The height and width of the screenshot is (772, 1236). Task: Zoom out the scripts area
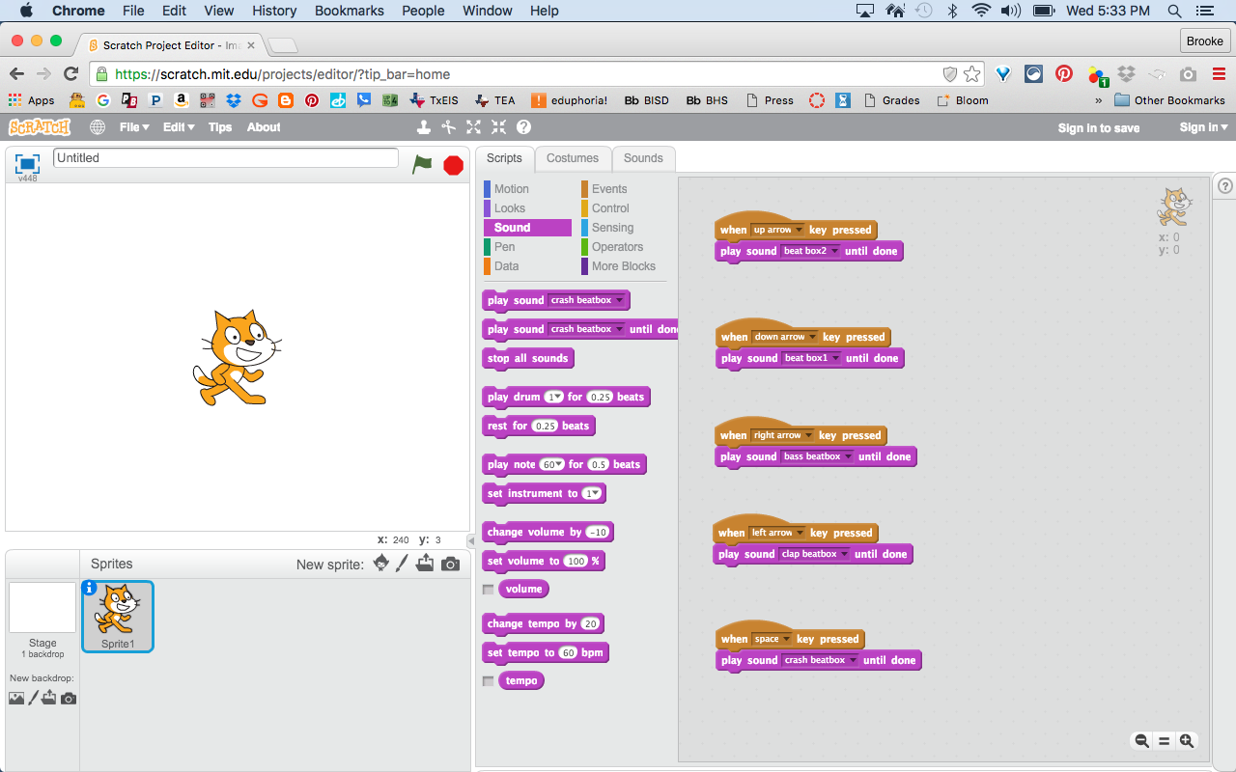click(1141, 741)
